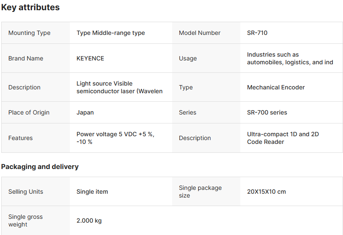Click the 2.000 kg gross weight value
This screenshot has width=343, height=235.
click(89, 221)
